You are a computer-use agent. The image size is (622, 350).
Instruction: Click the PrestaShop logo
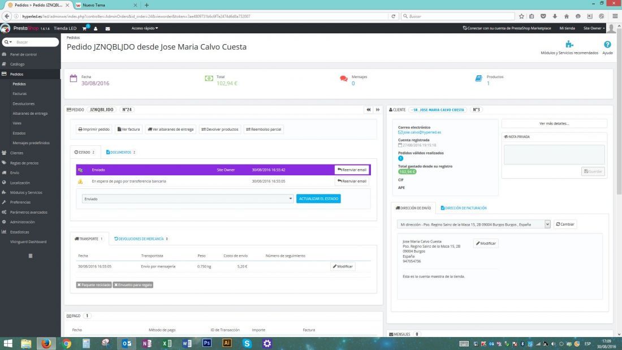tap(25, 28)
